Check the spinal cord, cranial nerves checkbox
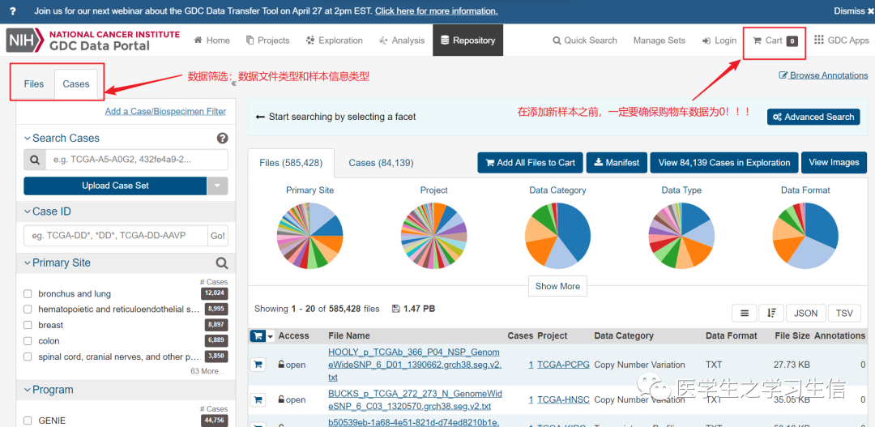The height and width of the screenshot is (427, 875). (x=28, y=357)
